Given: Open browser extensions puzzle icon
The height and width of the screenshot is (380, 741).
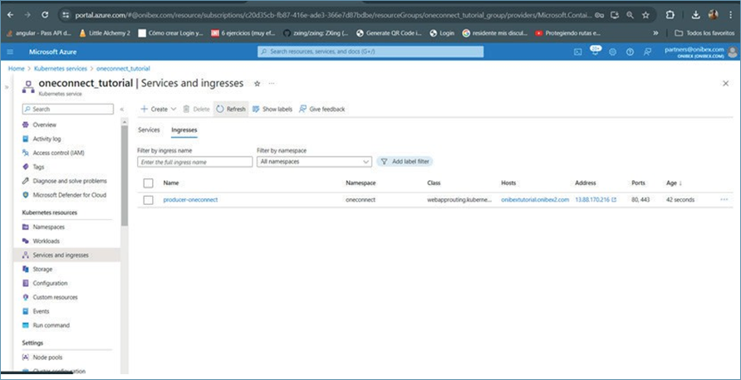Looking at the screenshot, I should [670, 15].
